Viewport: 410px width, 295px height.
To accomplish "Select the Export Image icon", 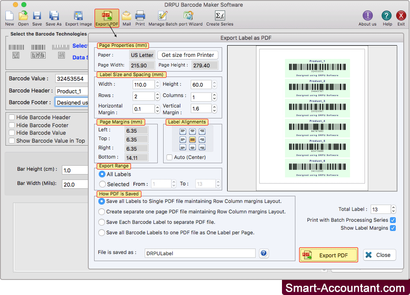I will (78, 16).
